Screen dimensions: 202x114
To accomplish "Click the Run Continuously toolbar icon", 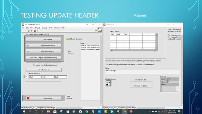I will pos(32,31).
